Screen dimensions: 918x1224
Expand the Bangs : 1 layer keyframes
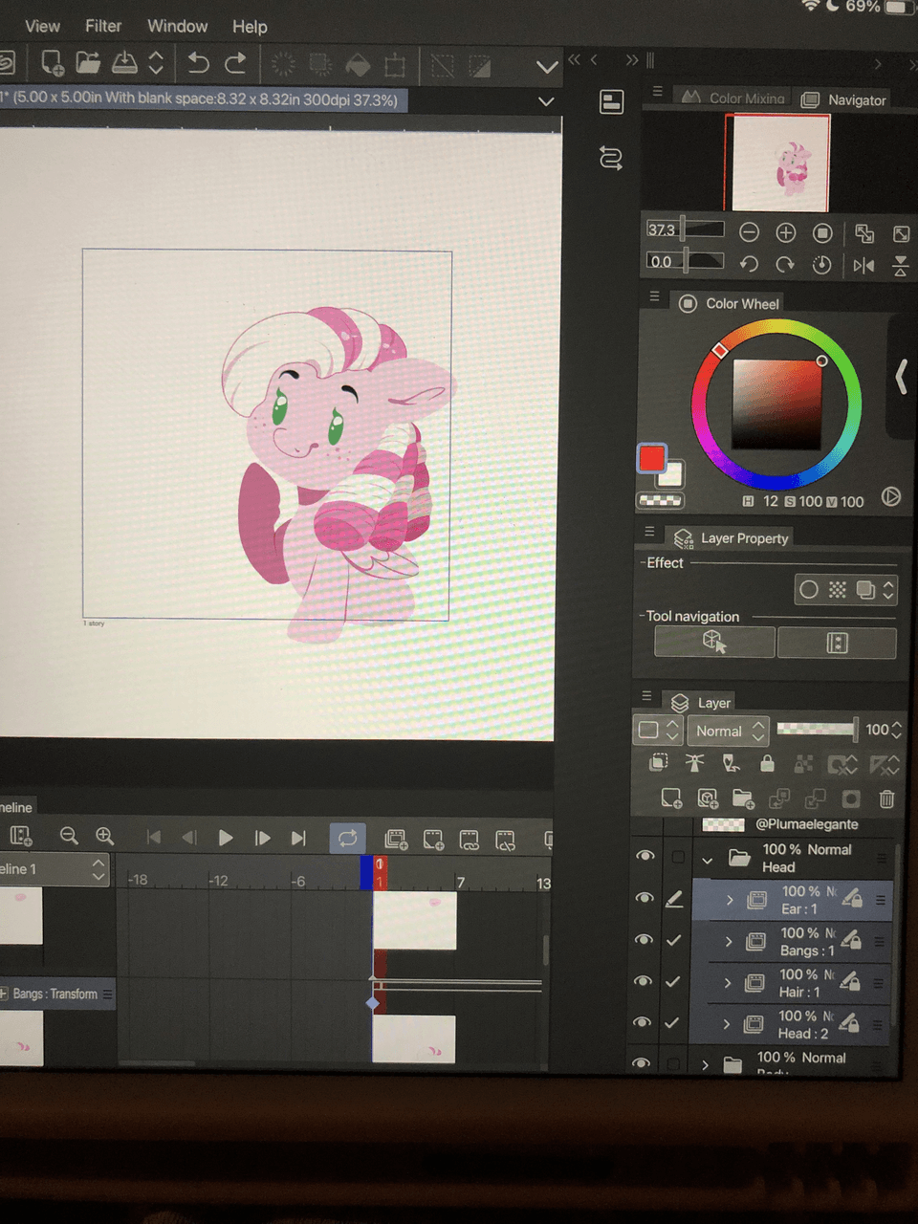(x=729, y=942)
